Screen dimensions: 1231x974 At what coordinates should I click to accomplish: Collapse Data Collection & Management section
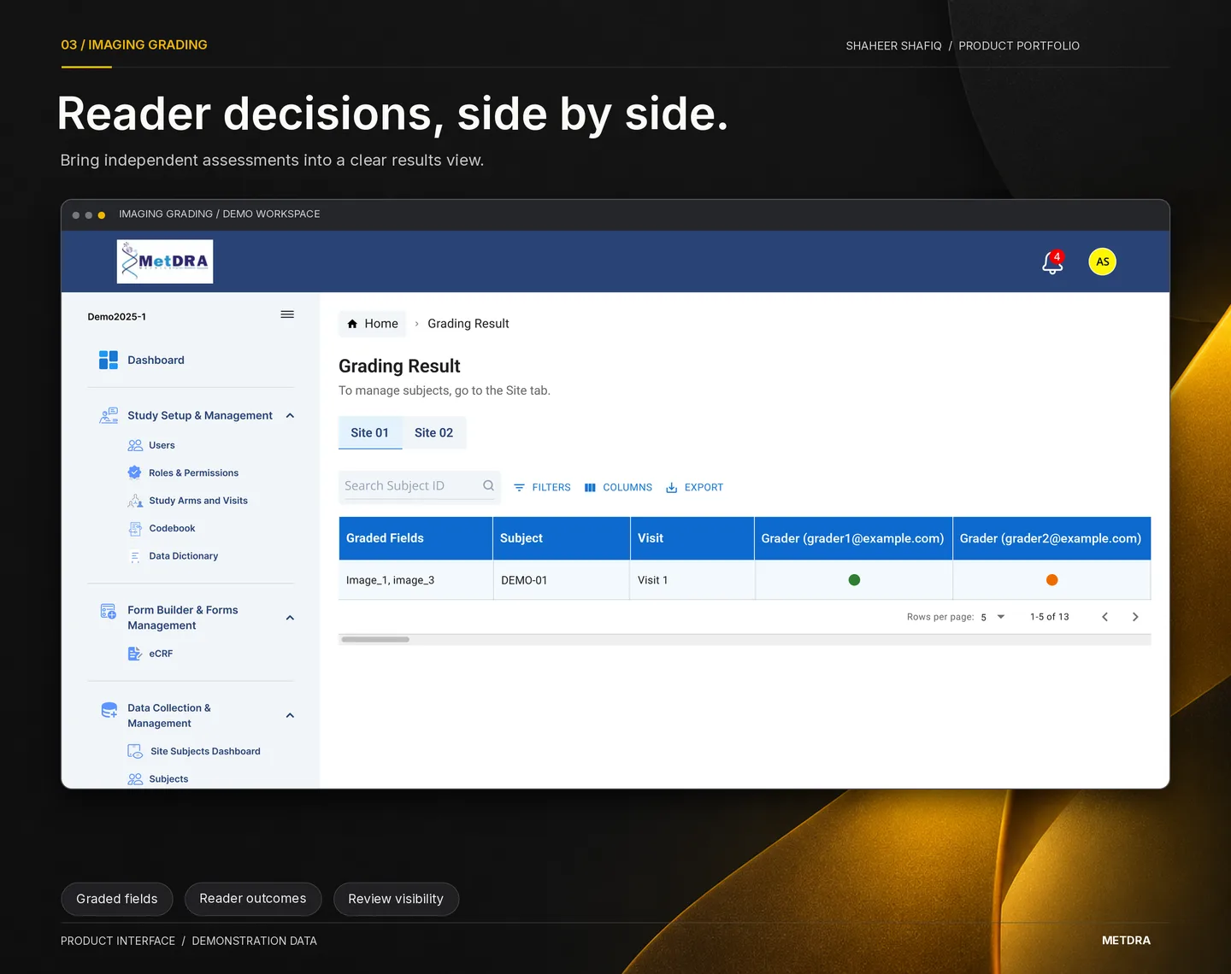[290, 716]
